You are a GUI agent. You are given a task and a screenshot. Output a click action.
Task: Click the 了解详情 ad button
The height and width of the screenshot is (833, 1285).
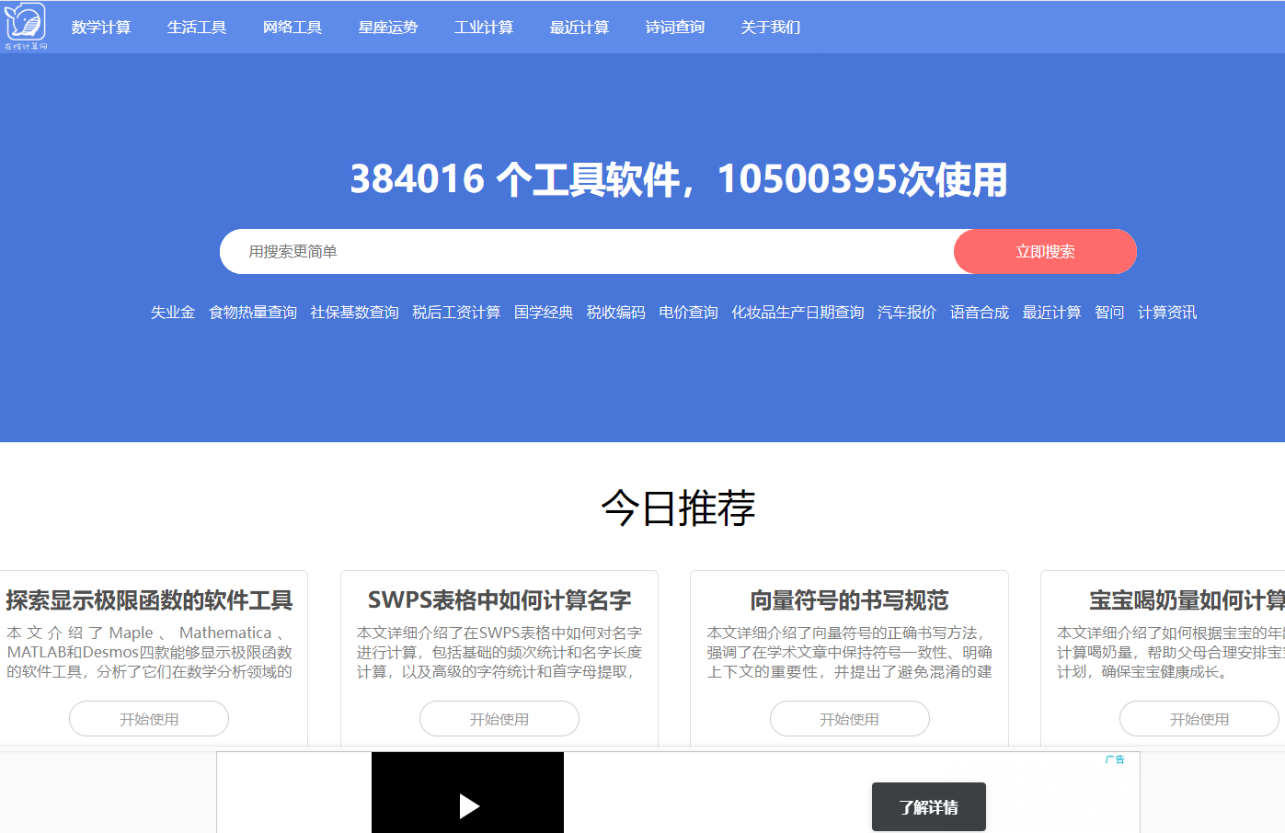[x=929, y=807]
